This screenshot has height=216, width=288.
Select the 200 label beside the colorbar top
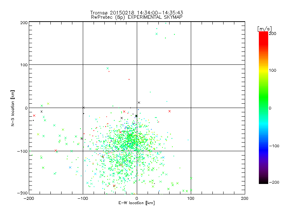click(273, 33)
